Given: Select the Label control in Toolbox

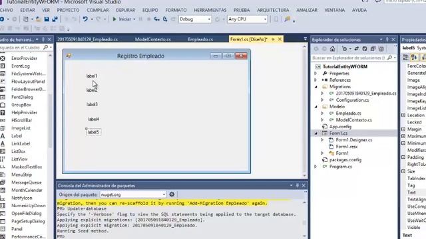Looking at the screenshot, I should 17,135.
